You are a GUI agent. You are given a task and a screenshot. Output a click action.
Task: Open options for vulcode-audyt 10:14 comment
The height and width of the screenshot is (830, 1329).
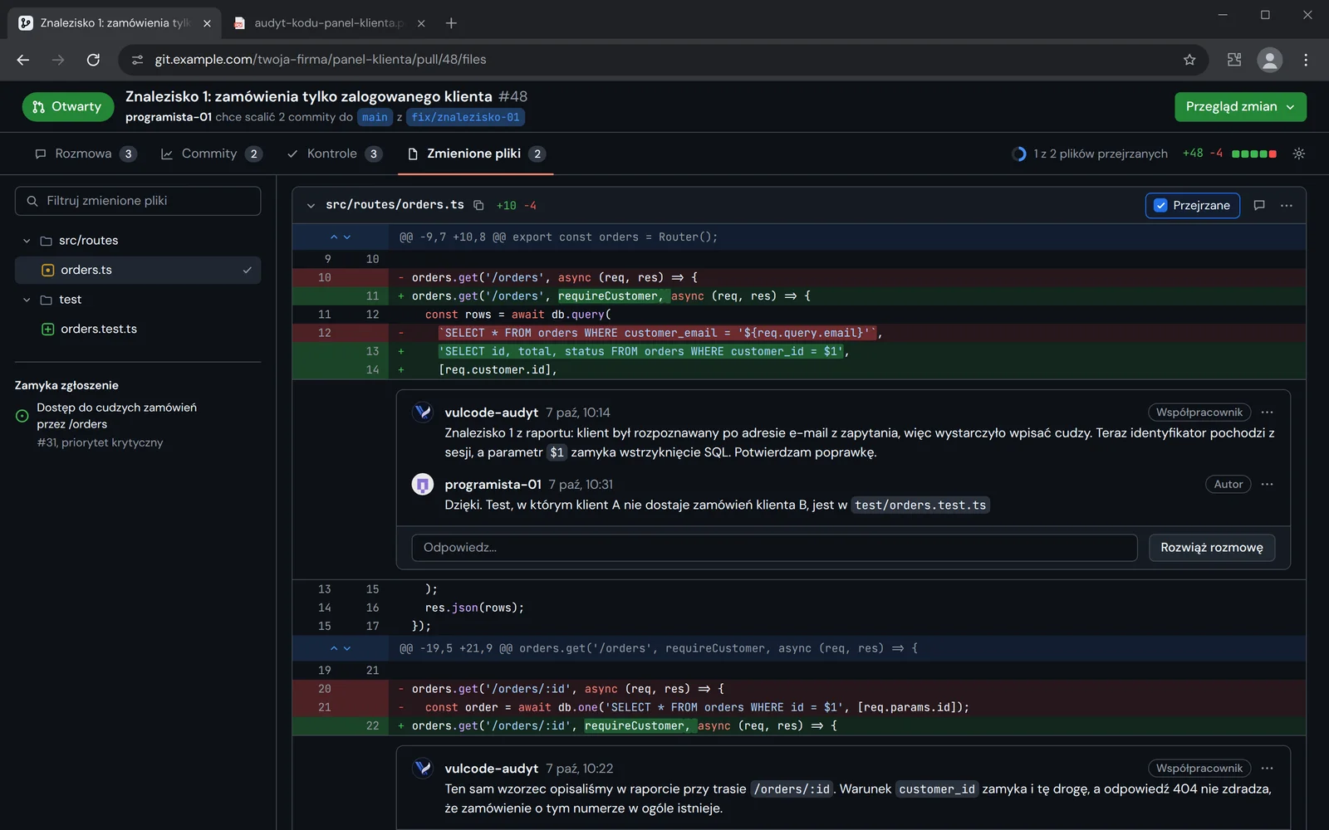[1267, 413]
